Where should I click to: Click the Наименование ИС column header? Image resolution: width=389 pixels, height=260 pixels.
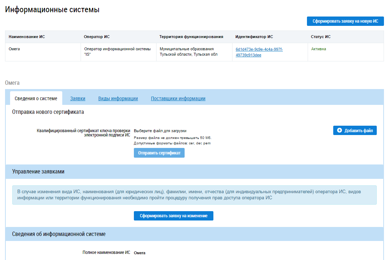pyautogui.click(x=27, y=37)
